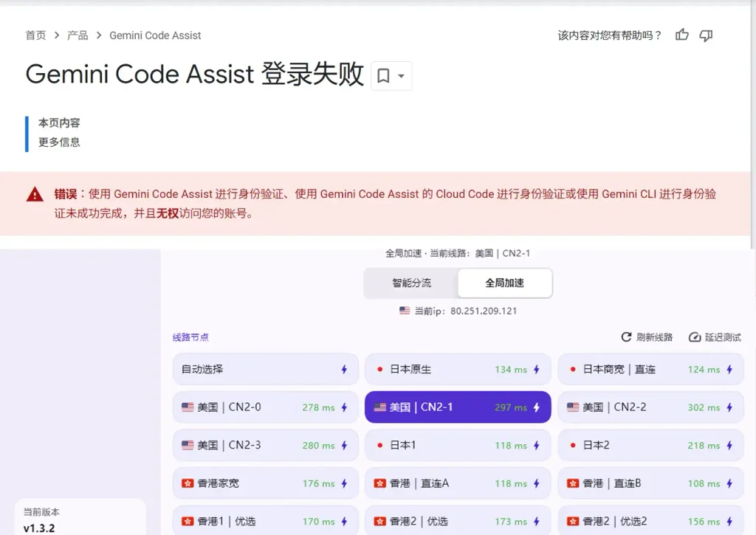Select the 自动选择 node
This screenshot has width=756, height=535.
pyautogui.click(x=265, y=369)
